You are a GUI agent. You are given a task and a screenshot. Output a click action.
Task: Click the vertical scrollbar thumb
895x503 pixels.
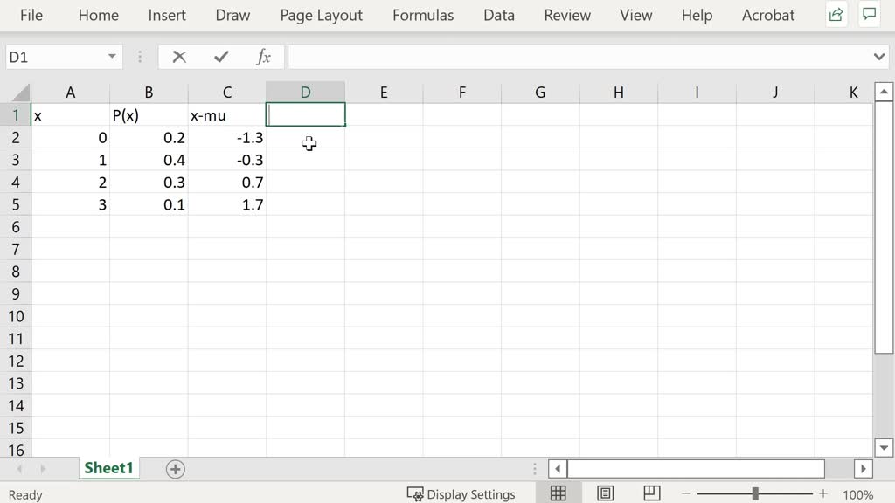884,228
